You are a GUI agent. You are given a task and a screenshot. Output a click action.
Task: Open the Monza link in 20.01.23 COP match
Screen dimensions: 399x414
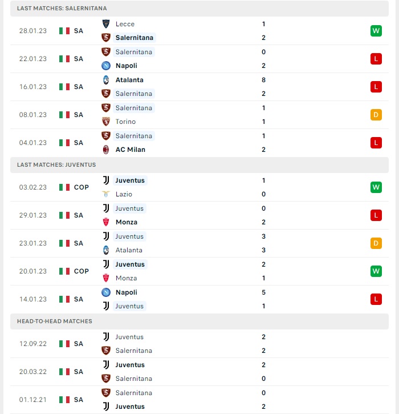tap(126, 278)
